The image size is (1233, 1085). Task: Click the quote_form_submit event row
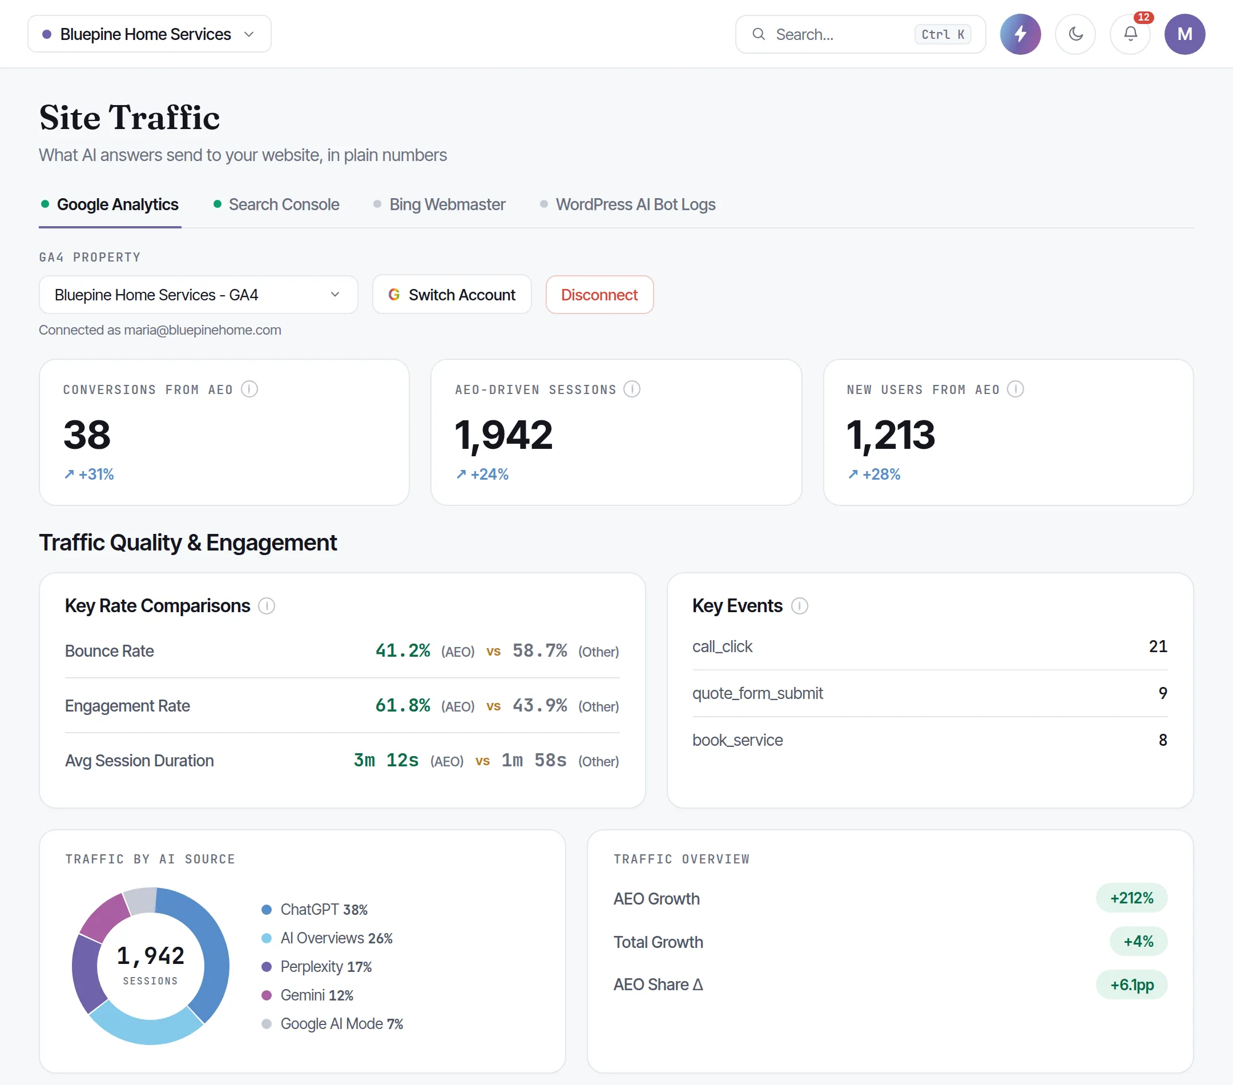pyautogui.click(x=929, y=693)
